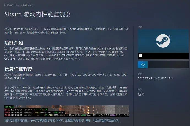Image resolution: width=190 pixels, height=126 pixels.
Task: Click the 新闻 type label
Action: pyautogui.click(x=141, y=94)
